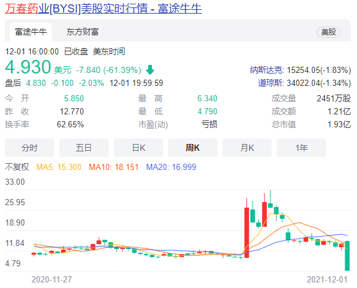
Task: Click the 美东时间 timezone label
Action: 109,51
